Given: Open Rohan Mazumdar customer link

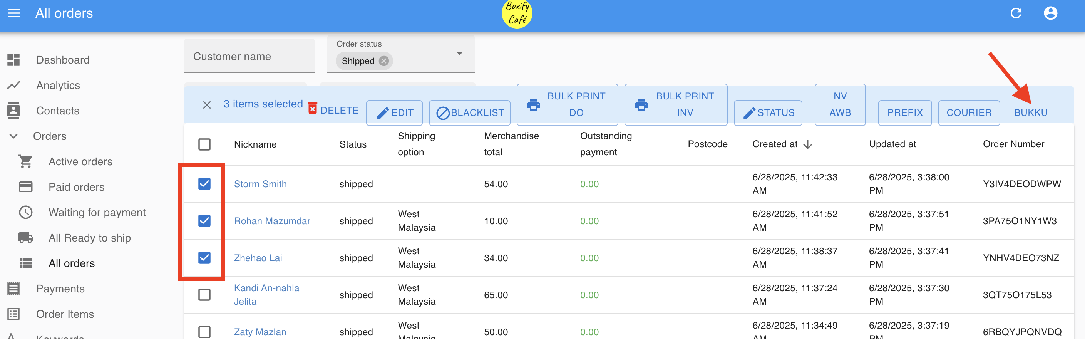Looking at the screenshot, I should pyautogui.click(x=272, y=221).
